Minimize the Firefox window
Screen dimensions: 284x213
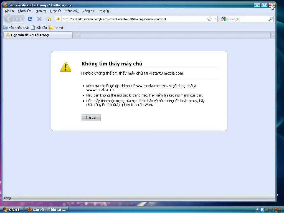pos(257,5)
